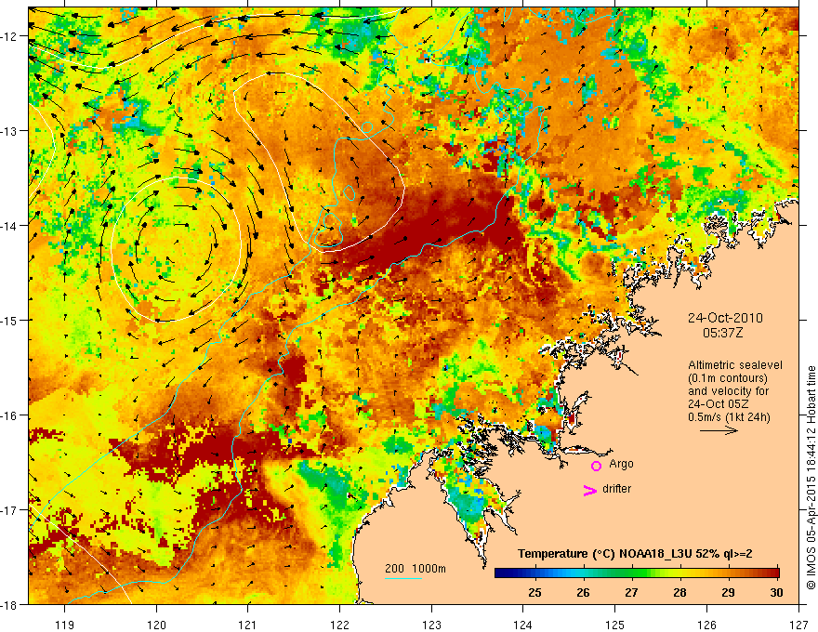Click the 'Altimetric sealevel' text
Image resolution: width=818 pixels, height=632 pixels.
pos(735,365)
